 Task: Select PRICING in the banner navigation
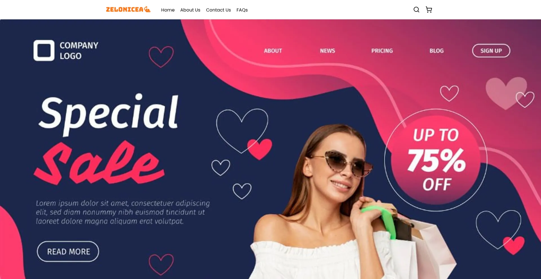coord(382,51)
